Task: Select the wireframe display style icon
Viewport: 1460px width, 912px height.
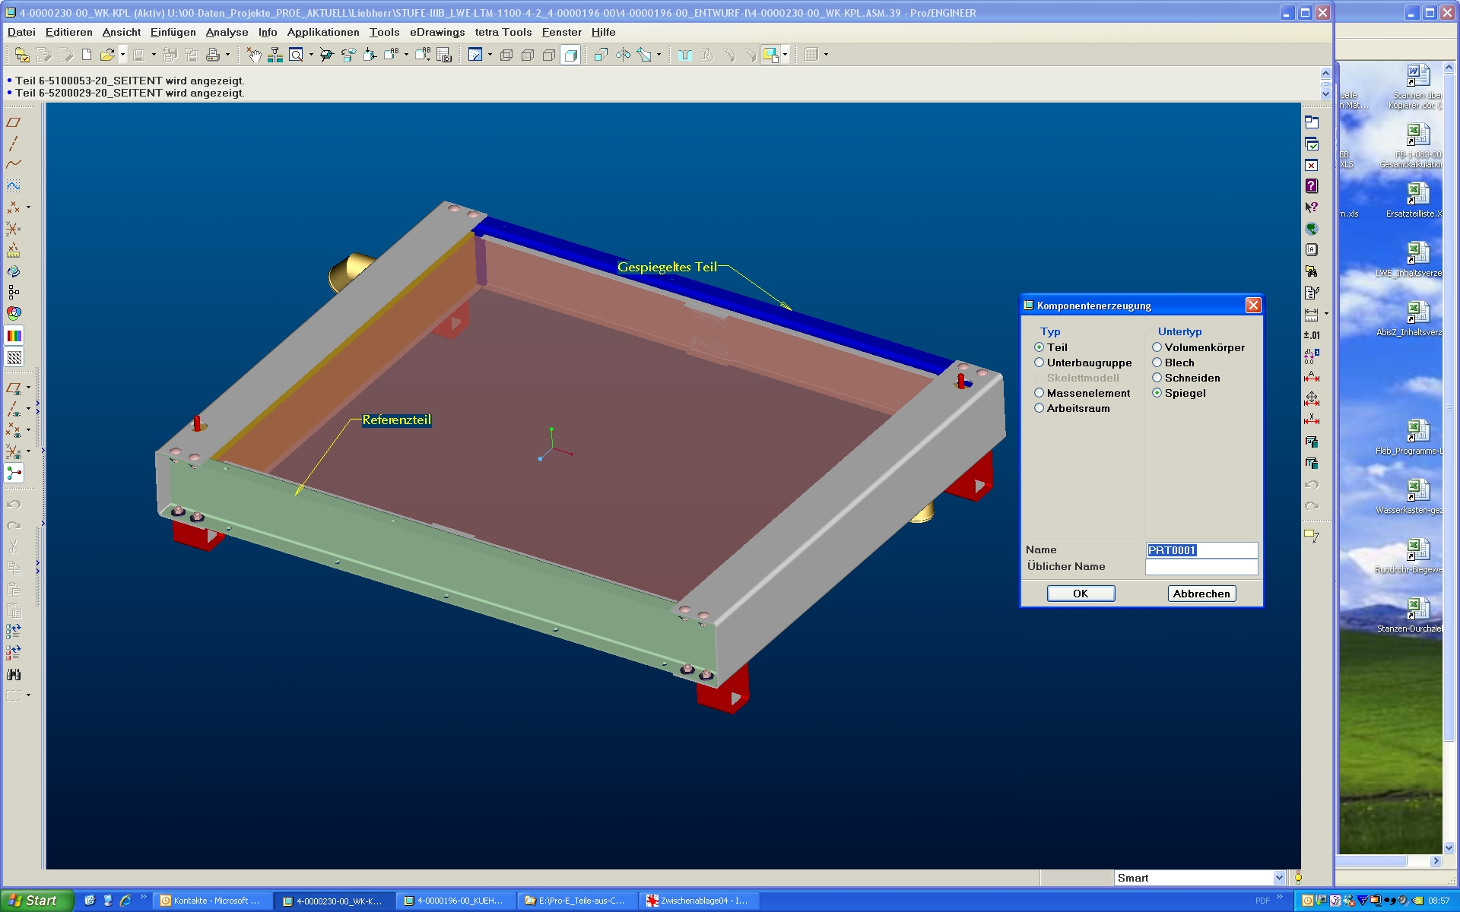Action: coord(506,55)
